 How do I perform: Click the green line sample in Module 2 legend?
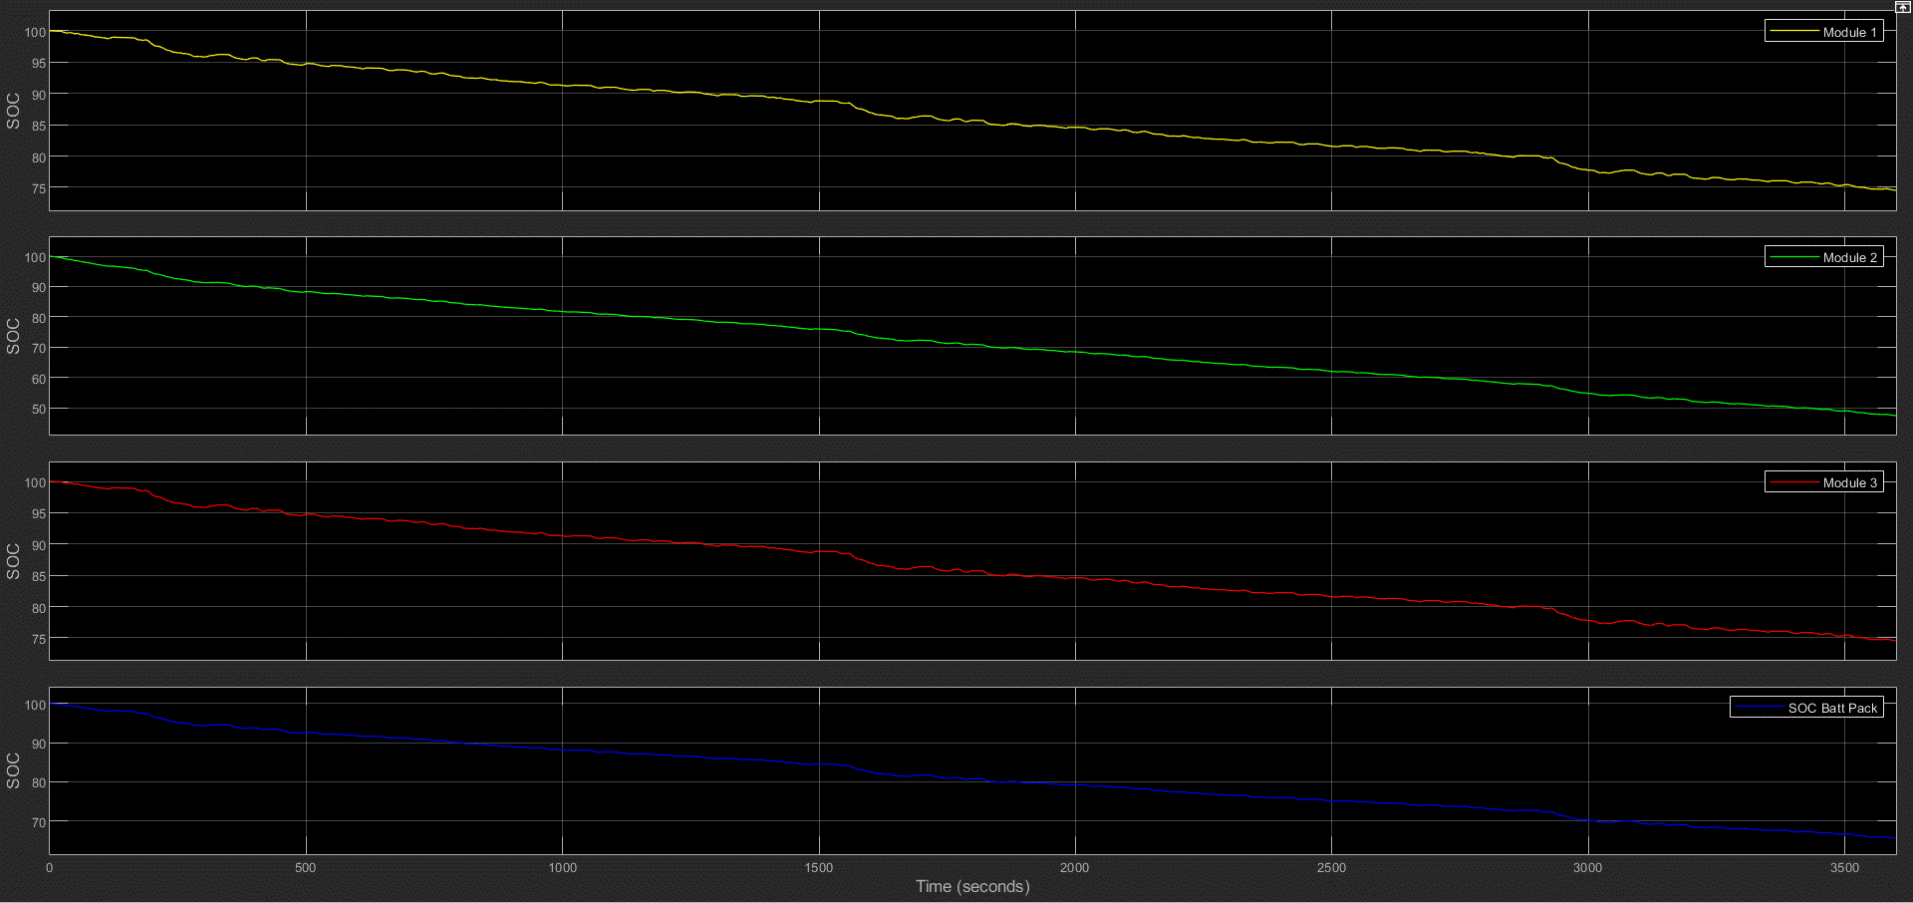point(1793,257)
